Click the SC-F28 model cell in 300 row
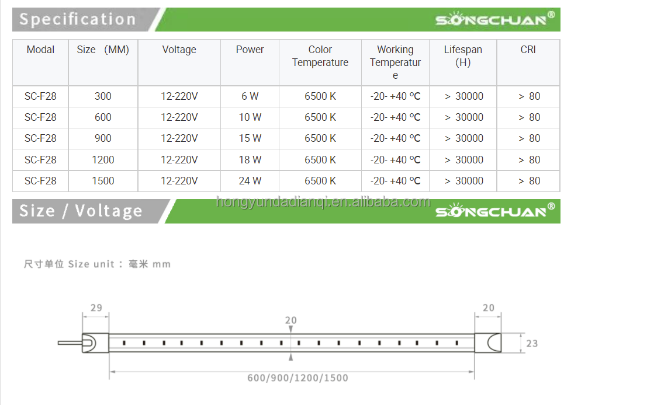 (x=40, y=96)
